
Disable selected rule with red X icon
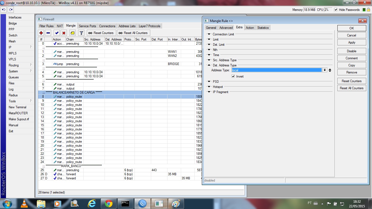pyautogui.click(x=64, y=33)
